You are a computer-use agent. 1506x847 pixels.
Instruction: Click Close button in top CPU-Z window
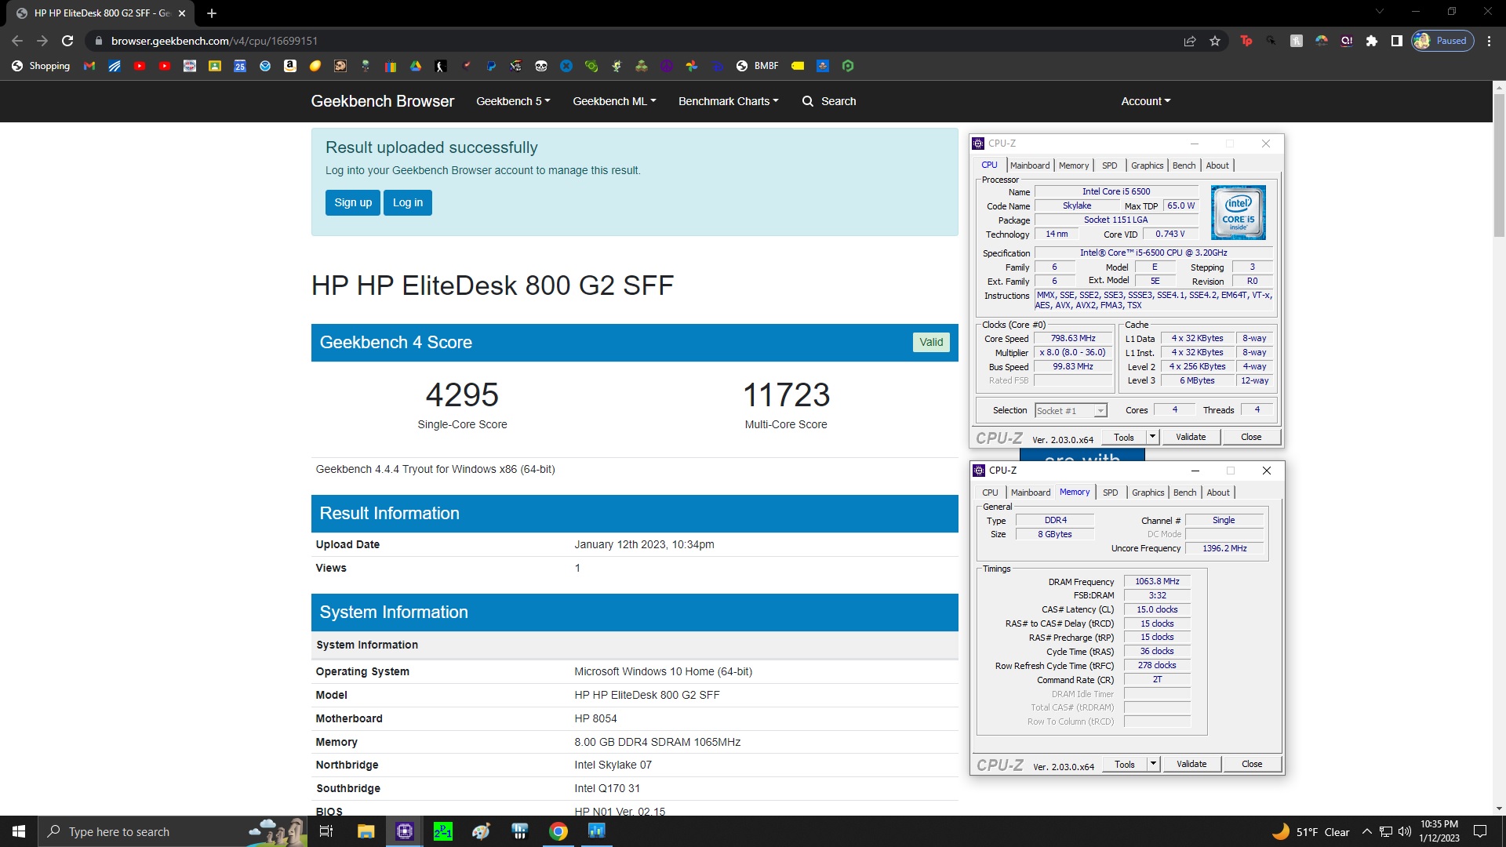[1251, 438]
